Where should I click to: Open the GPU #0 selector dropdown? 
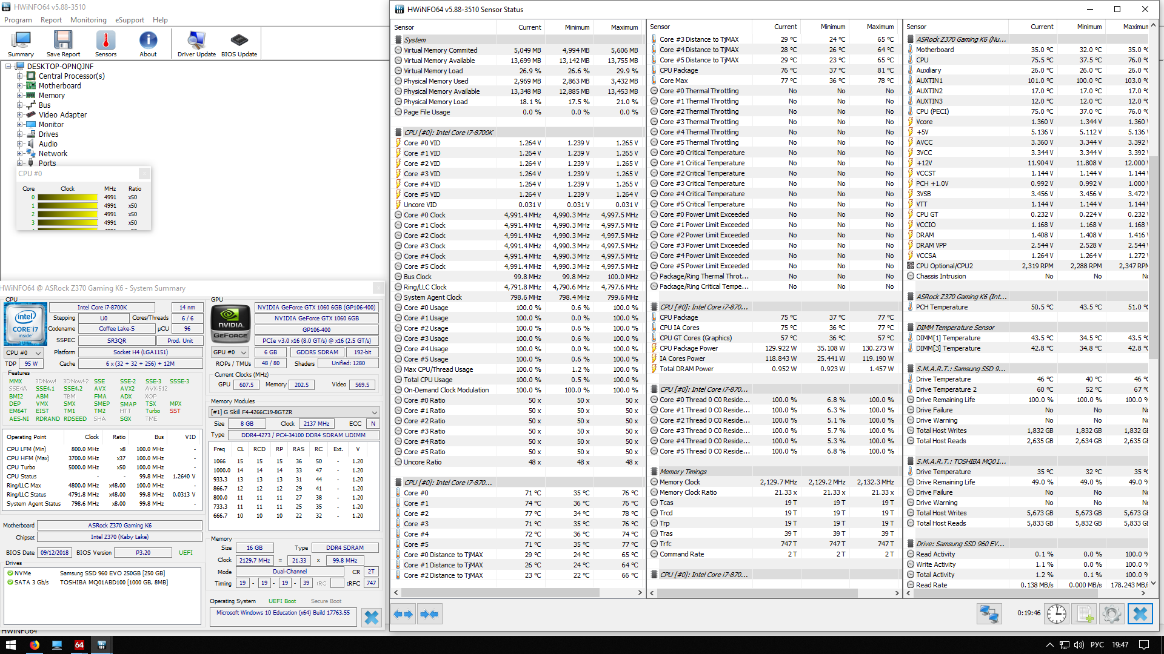[230, 352]
